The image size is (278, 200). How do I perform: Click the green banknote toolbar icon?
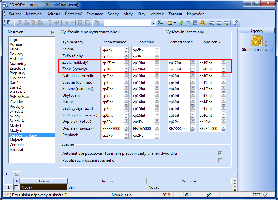(x=181, y=23)
